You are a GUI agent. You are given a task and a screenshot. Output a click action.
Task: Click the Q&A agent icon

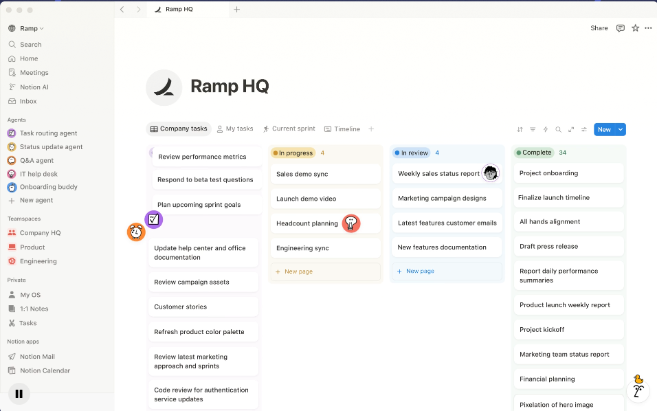point(12,160)
